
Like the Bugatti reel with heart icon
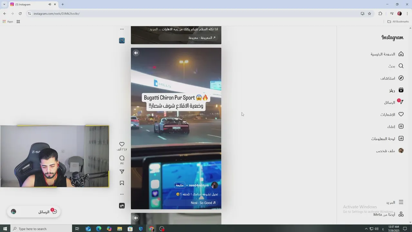122,144
